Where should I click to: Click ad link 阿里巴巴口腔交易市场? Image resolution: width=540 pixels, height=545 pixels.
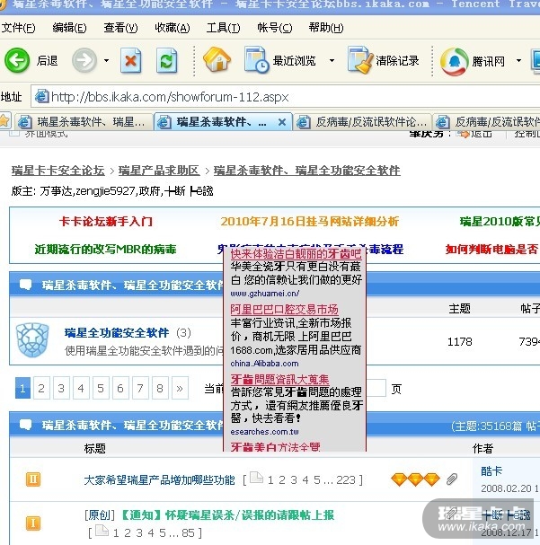(x=284, y=310)
